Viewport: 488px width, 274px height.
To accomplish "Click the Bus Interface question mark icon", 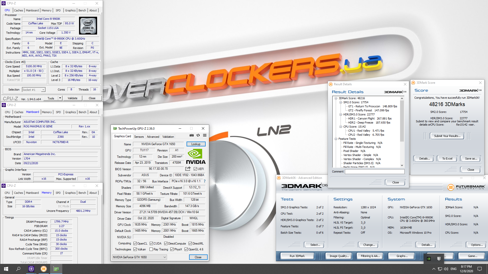I will click(x=205, y=181).
